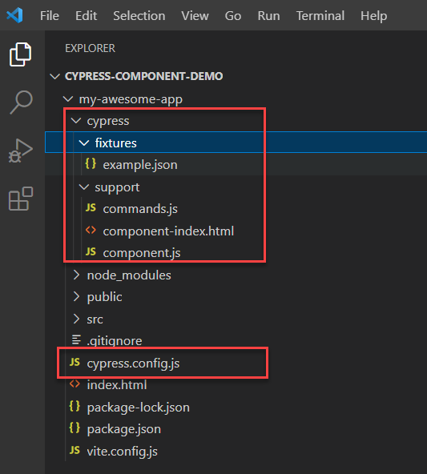The height and width of the screenshot is (474, 427).
Task: Open Run and Debug view
Action: point(20,151)
